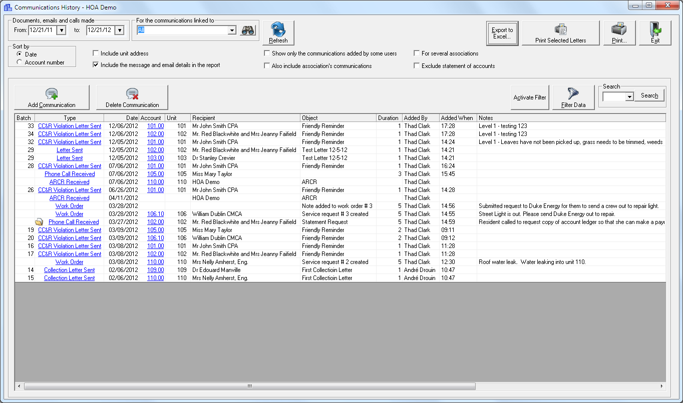Click the horizontal scrollbar thumb
This screenshot has width=683, height=403.
[x=249, y=386]
